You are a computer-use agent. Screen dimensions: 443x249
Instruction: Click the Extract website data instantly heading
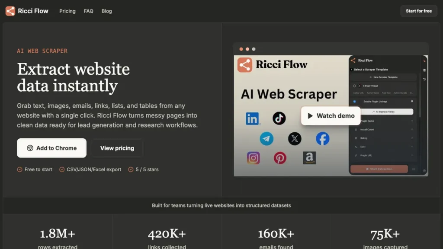click(x=74, y=77)
